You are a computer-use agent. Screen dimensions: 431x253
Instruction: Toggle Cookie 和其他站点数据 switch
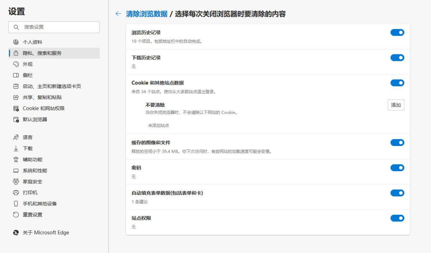tap(397, 83)
